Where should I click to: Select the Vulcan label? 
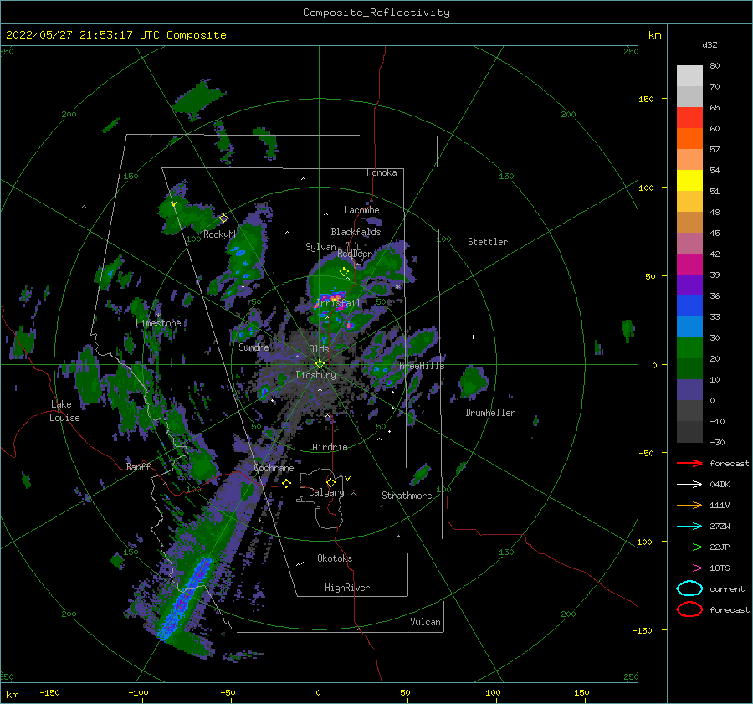426,622
